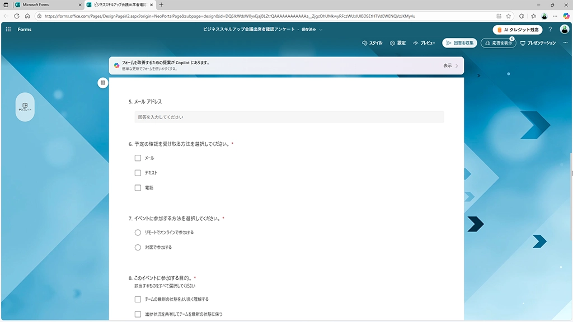Open the Microsoft 365 app launcher grid
This screenshot has height=322, width=573.
[8, 29]
